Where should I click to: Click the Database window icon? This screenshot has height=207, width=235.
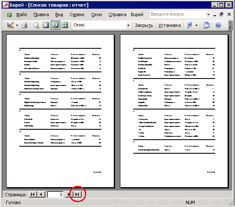pyautogui.click(x=206, y=25)
